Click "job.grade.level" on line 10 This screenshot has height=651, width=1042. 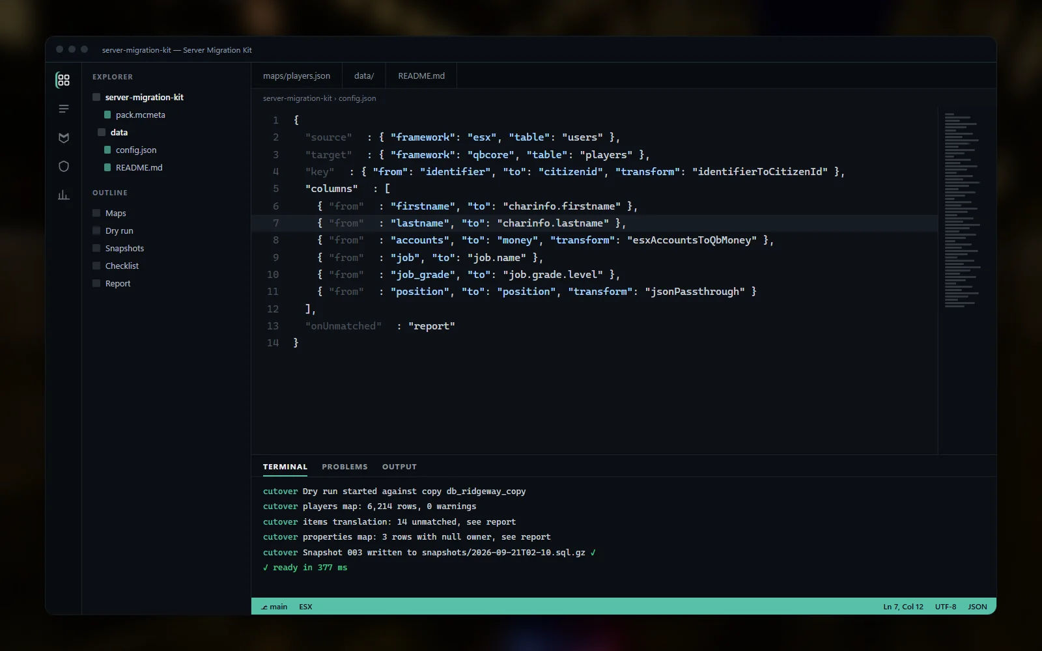pos(552,275)
